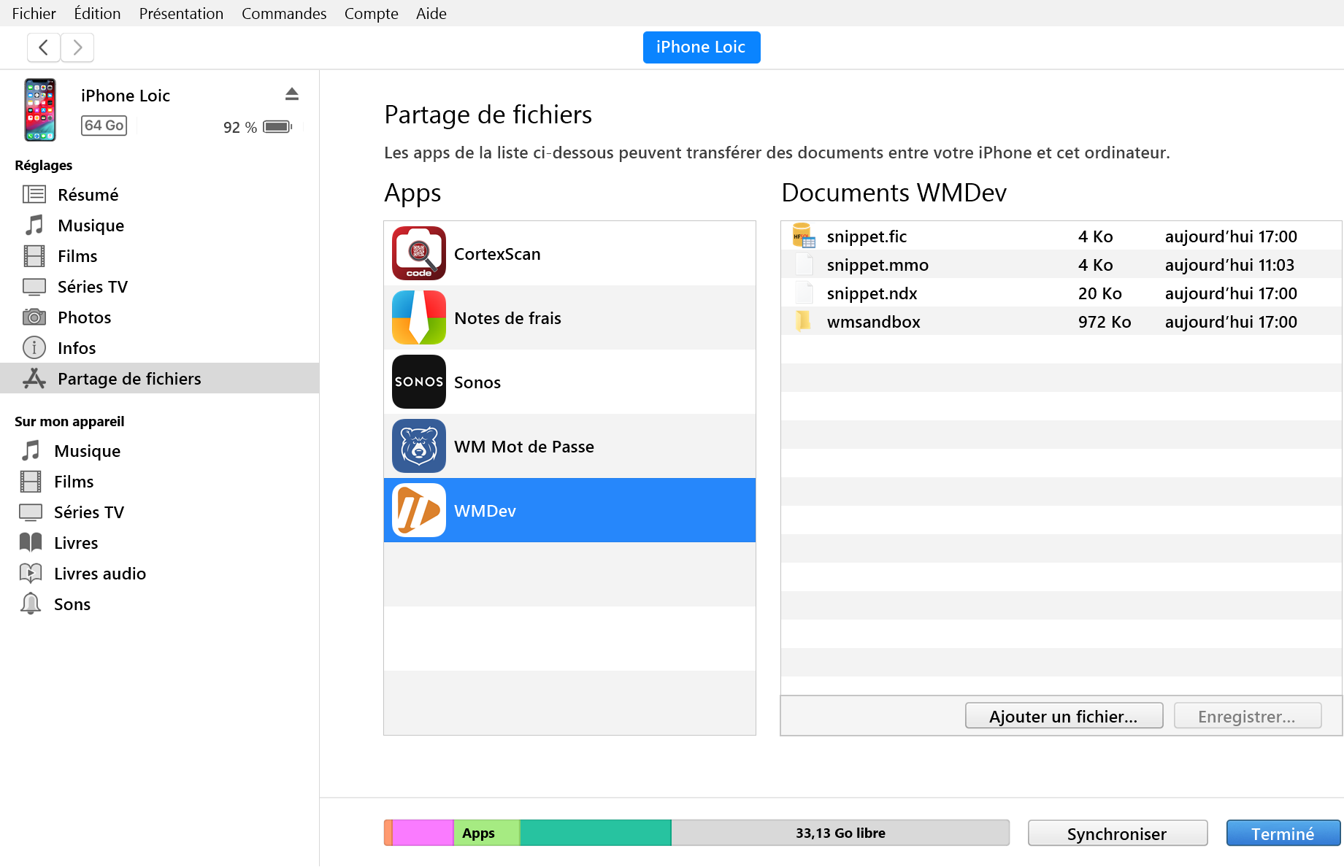
Task: Select the wmsandbox folder in documents
Action: pyautogui.click(x=873, y=322)
